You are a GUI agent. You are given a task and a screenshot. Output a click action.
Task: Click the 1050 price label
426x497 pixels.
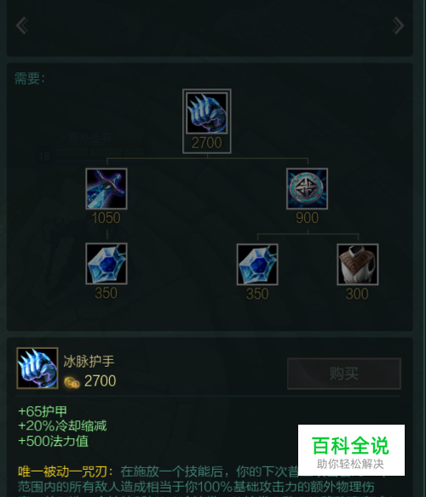click(x=106, y=218)
